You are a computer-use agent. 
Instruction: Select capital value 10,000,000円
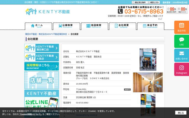pos(82,84)
